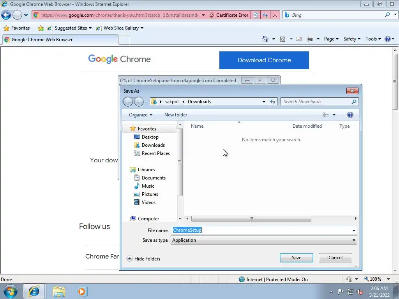This screenshot has height=299, width=399.
Task: Change view with the views icon
Action: [325, 115]
